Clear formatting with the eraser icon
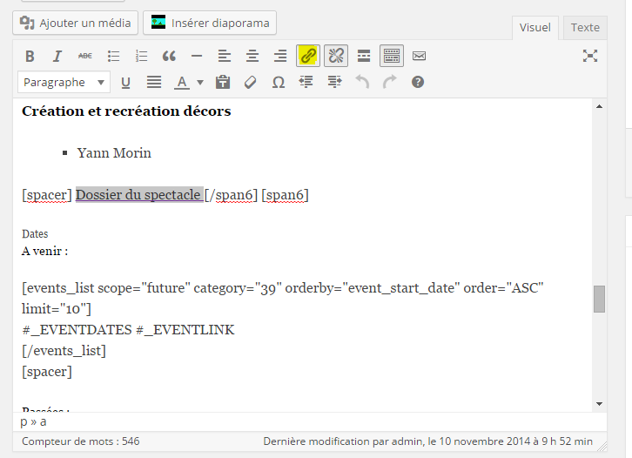Screen dimensions: 632x458 tap(251, 82)
